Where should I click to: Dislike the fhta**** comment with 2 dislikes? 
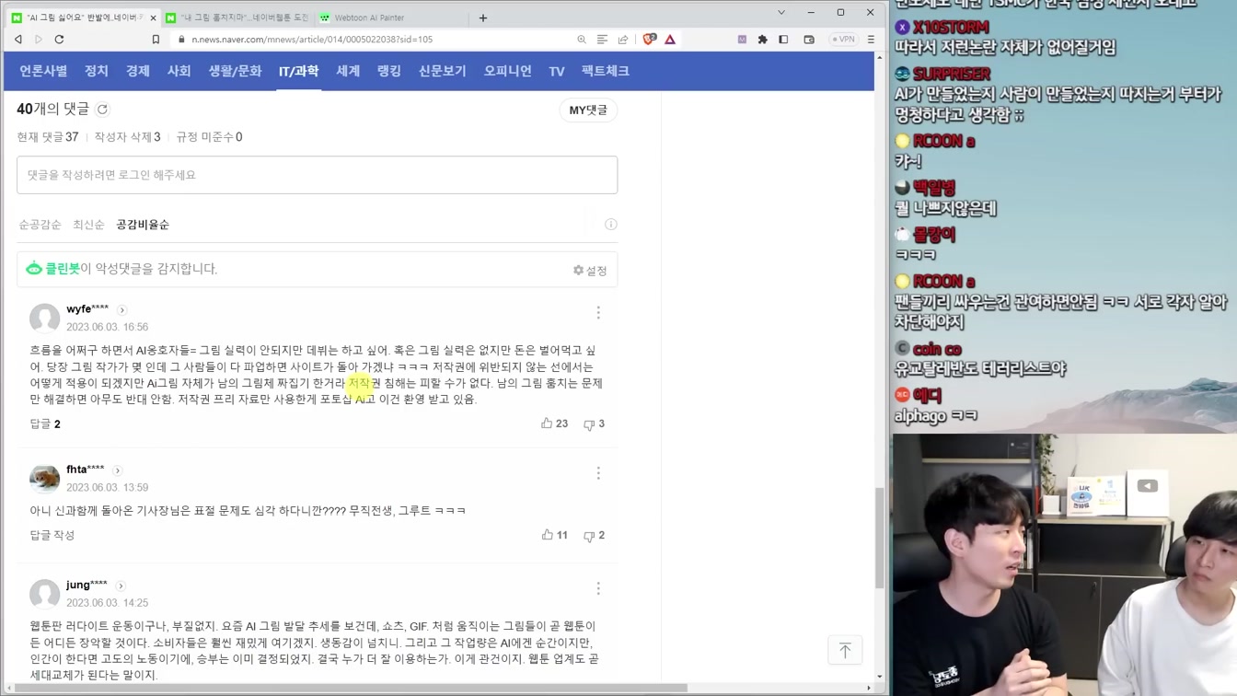tap(594, 536)
